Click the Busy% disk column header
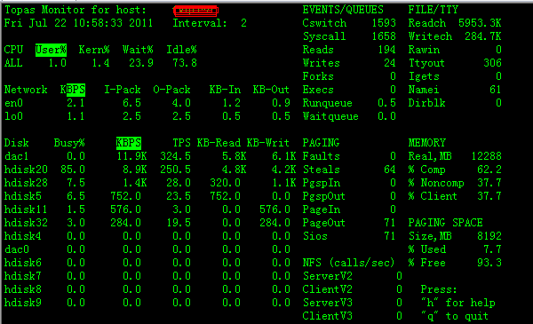The height and width of the screenshot is (324, 533). click(69, 143)
